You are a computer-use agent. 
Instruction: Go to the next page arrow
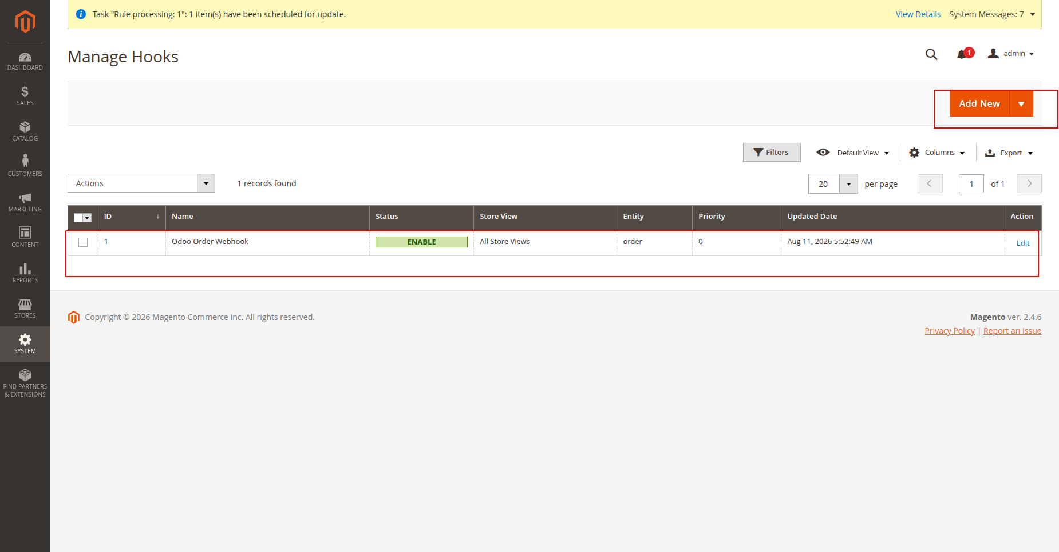1029,183
